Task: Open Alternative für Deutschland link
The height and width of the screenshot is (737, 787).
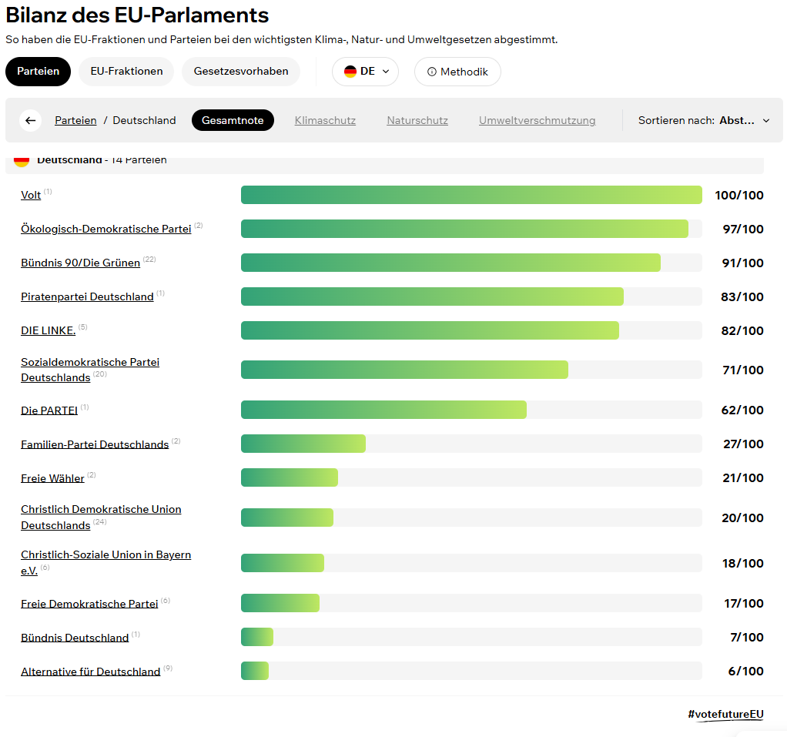Action: [x=90, y=672]
